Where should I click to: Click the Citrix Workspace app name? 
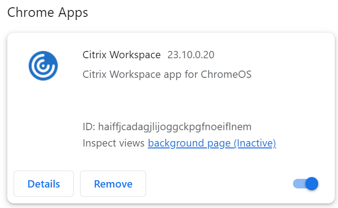point(121,55)
